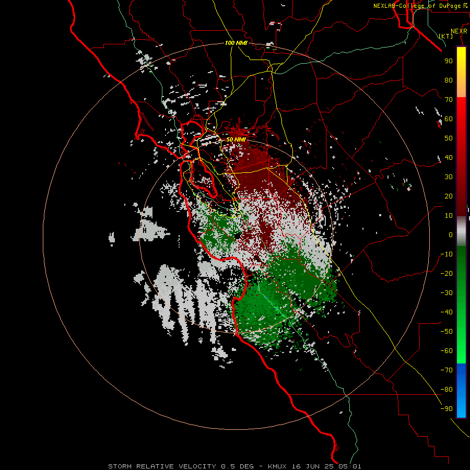Click the -30 value on the velocity scale

[x=446, y=293]
